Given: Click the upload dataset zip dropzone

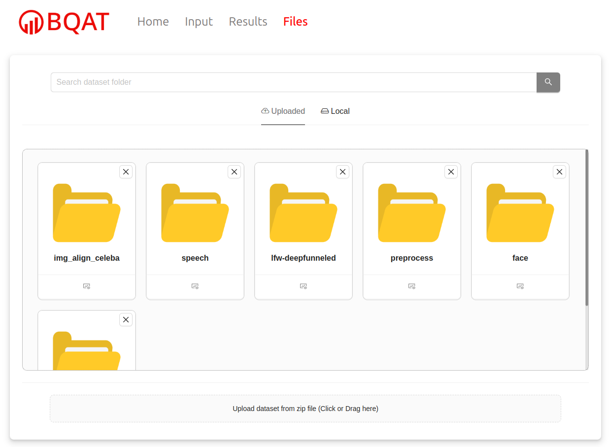Looking at the screenshot, I should 305,409.
